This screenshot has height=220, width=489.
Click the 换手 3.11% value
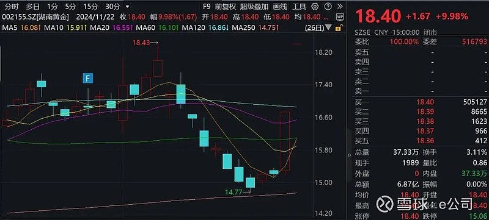(477, 152)
